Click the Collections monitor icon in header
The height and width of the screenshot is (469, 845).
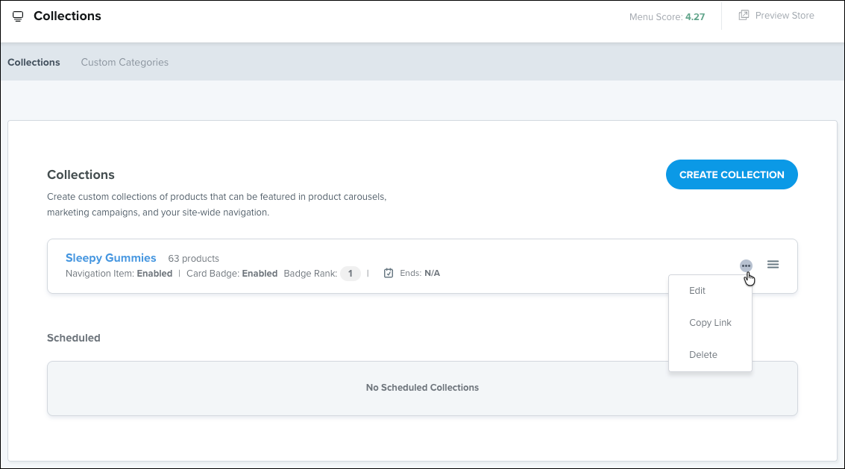(x=18, y=16)
